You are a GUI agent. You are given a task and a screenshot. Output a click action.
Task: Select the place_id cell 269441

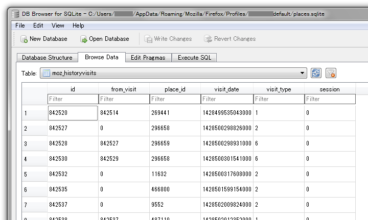coord(175,113)
